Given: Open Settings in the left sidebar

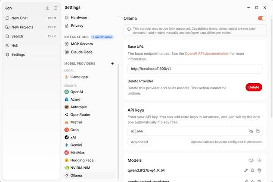Looking at the screenshot, I should click(x=31, y=55).
